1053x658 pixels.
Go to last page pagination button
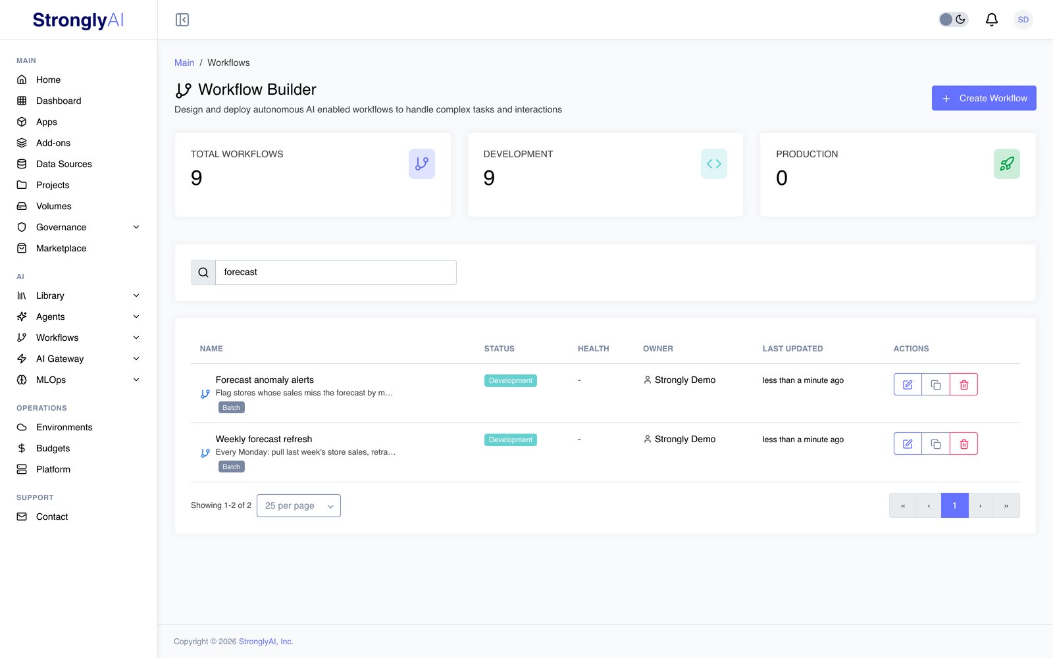point(1006,505)
